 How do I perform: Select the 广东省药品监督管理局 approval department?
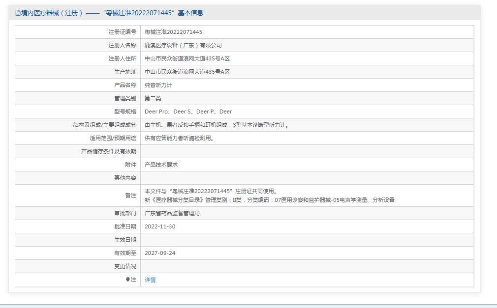[172, 213]
